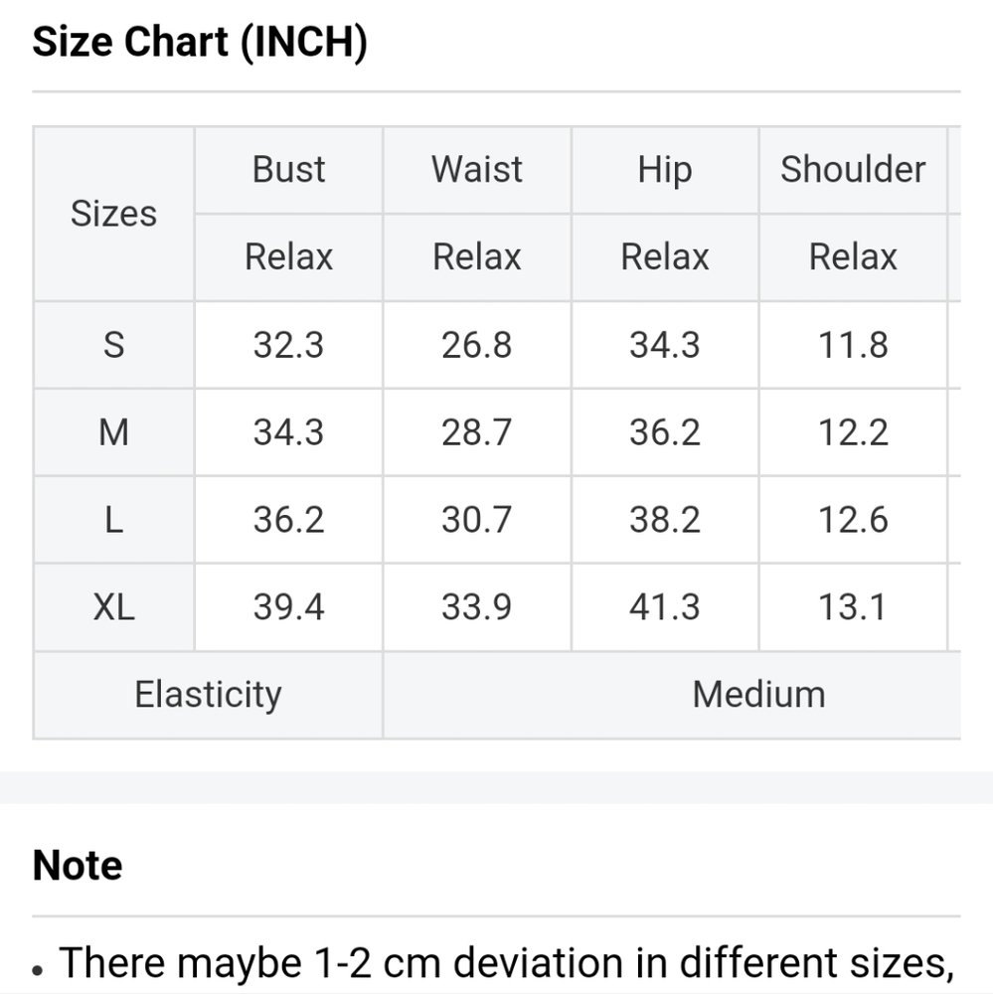Click the Note section heading
The width and height of the screenshot is (993, 994).
pos(78,866)
